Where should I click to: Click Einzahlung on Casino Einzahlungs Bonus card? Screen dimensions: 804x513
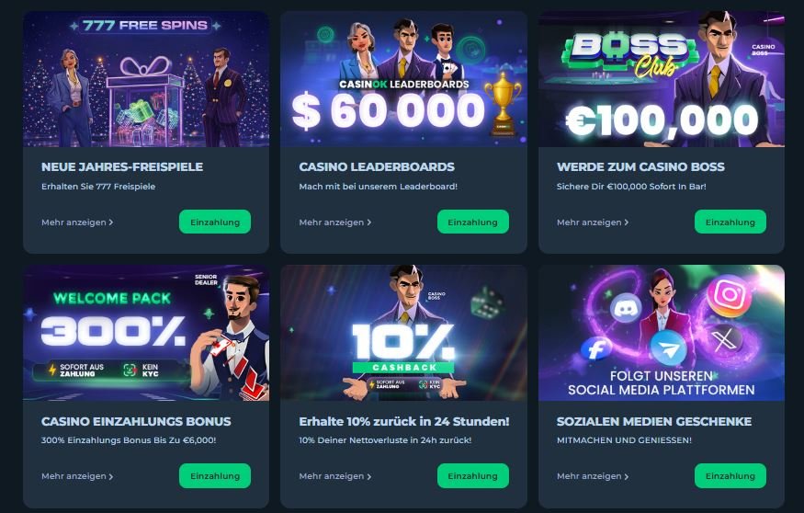point(215,475)
